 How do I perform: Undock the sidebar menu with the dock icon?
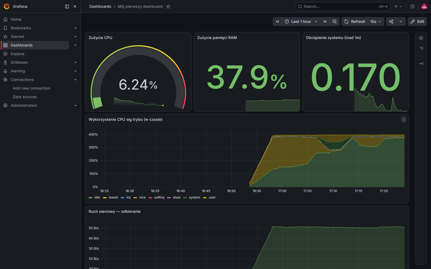tap(67, 6)
